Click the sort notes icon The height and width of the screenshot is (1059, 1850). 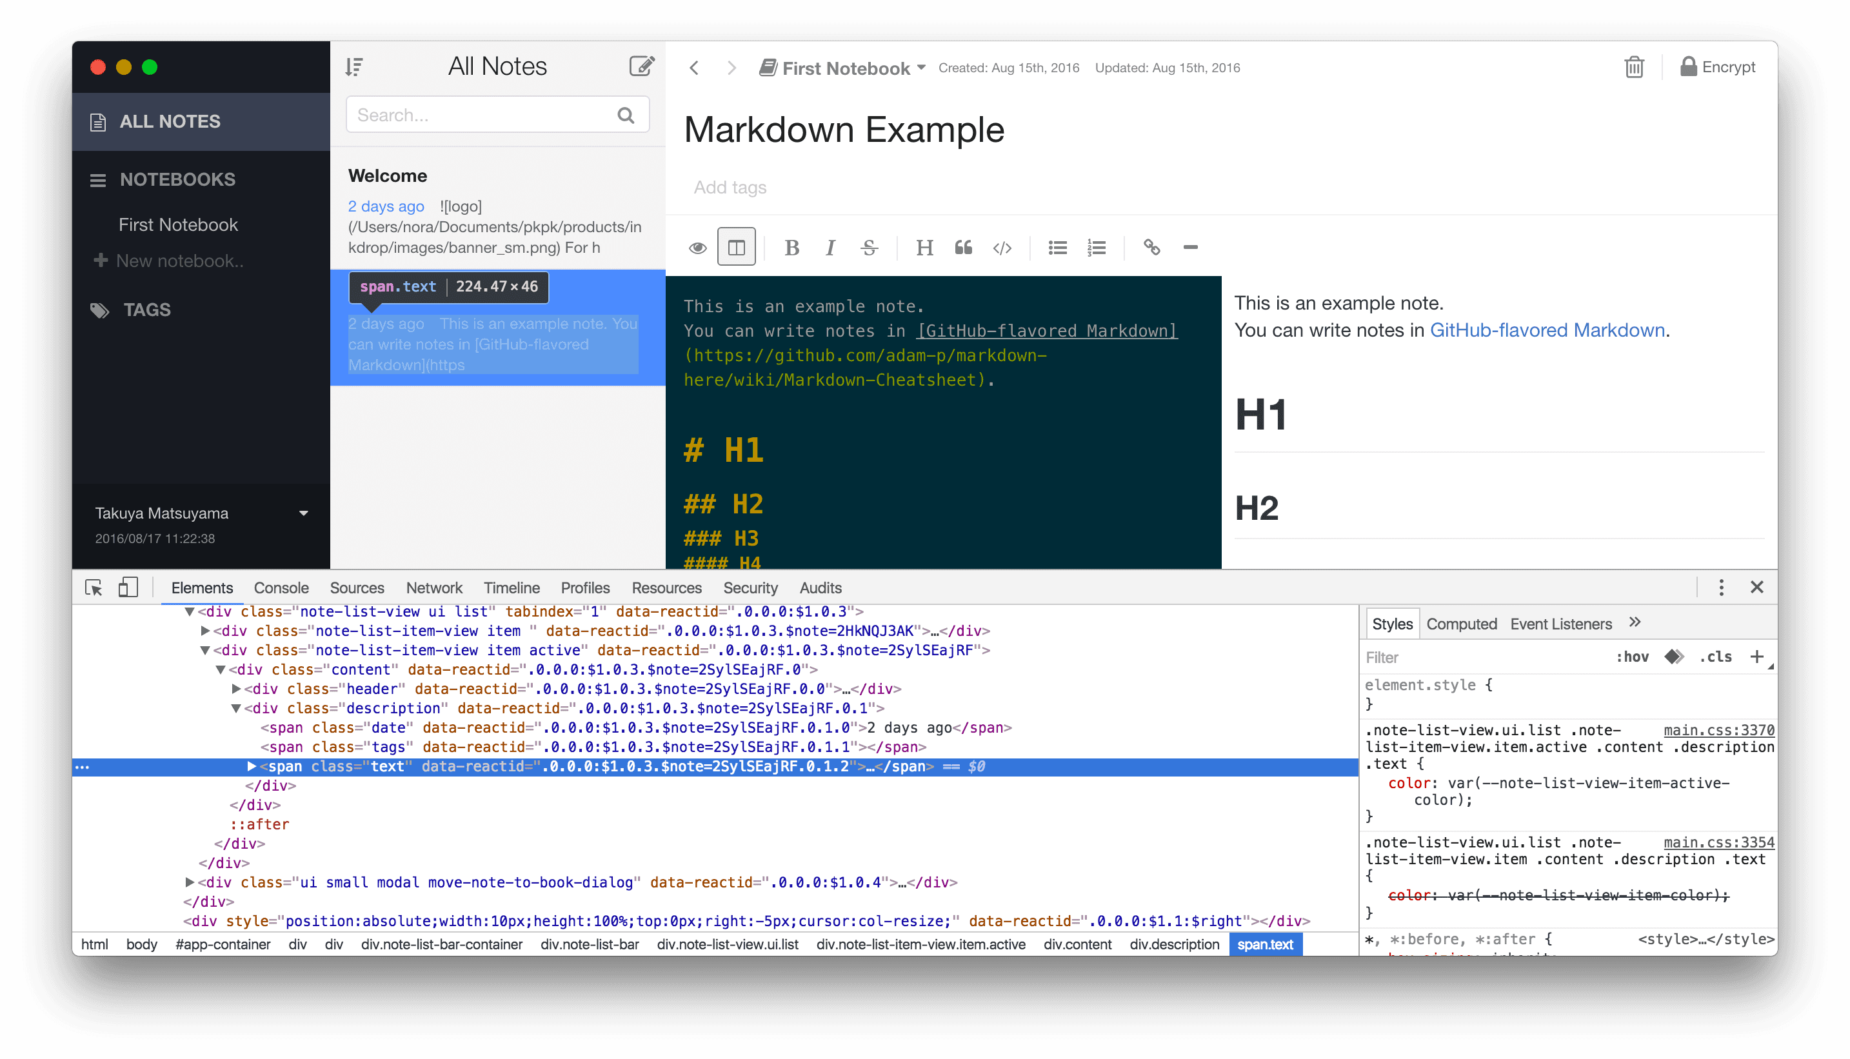click(x=354, y=67)
